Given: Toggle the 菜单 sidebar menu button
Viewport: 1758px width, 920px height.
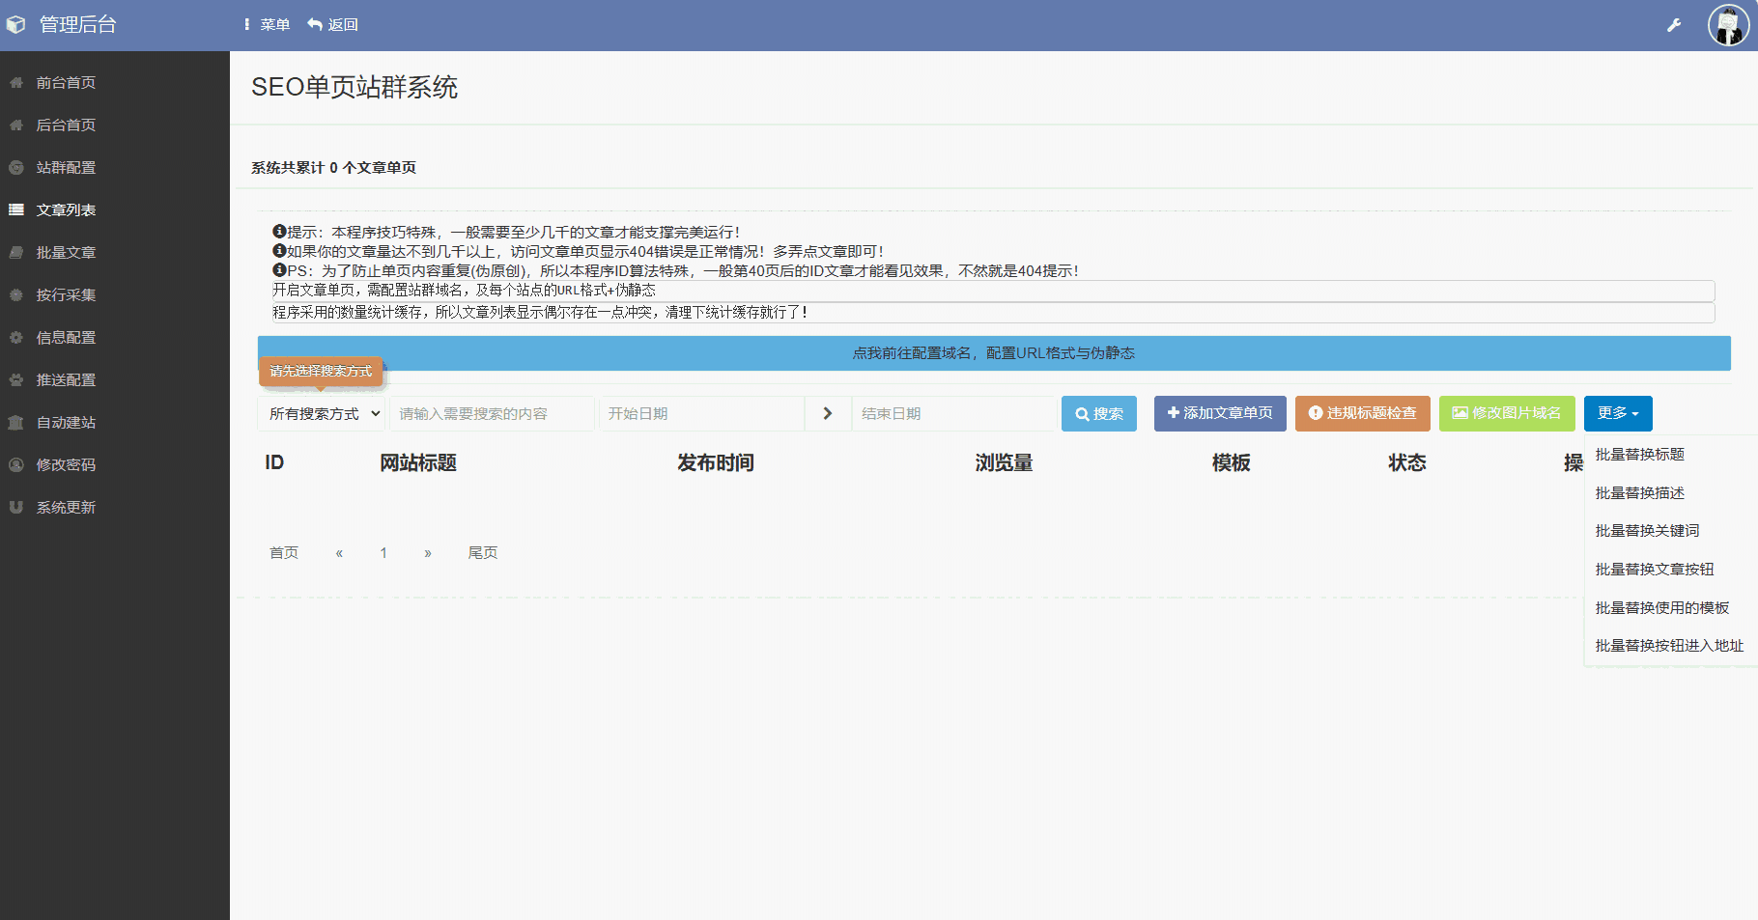Looking at the screenshot, I should click(x=267, y=24).
